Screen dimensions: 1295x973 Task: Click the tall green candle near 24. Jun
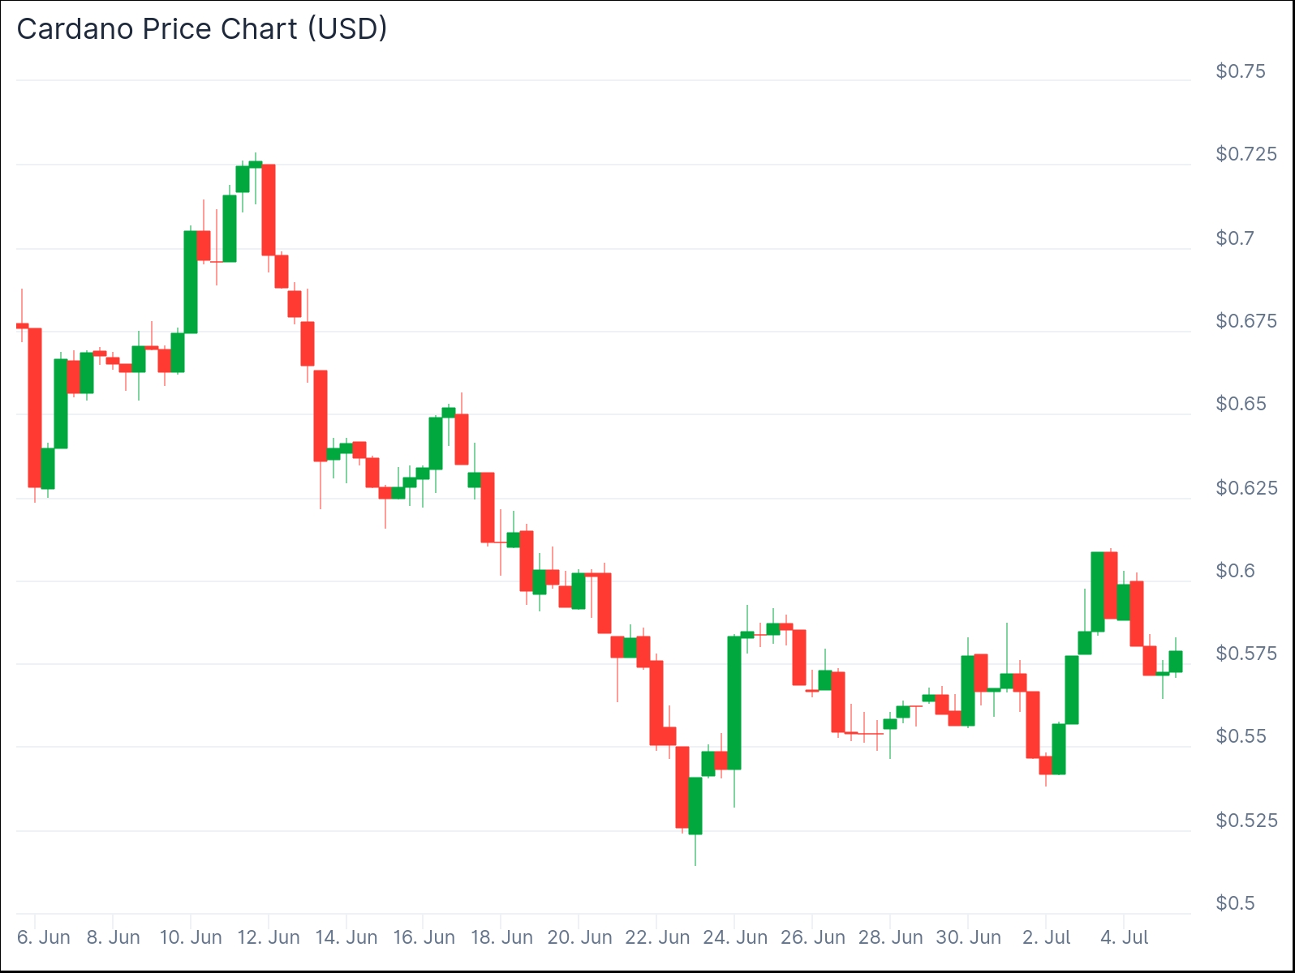734,703
